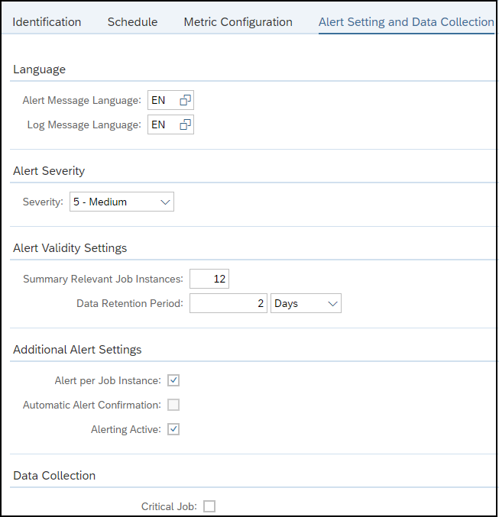The height and width of the screenshot is (517, 499).
Task: Click the chevron arrow beside Days
Action: 332,304
